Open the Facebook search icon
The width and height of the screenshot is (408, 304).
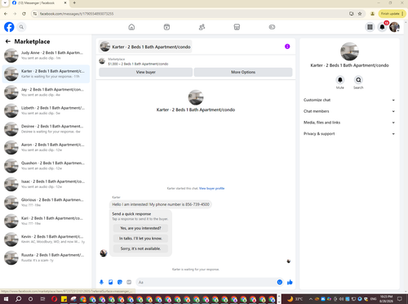pyautogui.click(x=21, y=27)
